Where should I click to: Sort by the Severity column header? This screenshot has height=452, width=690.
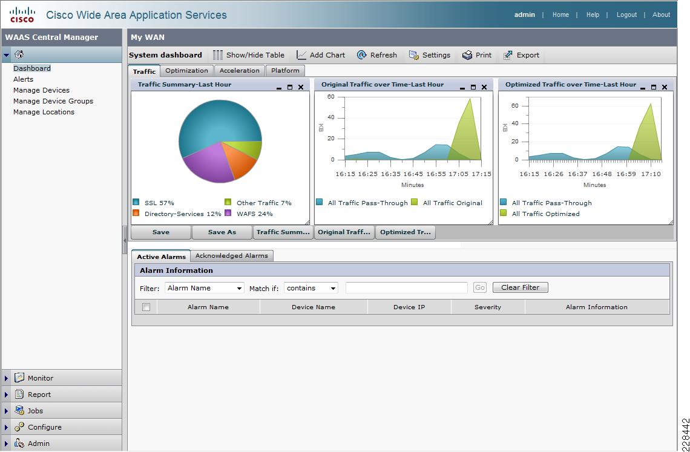click(488, 307)
